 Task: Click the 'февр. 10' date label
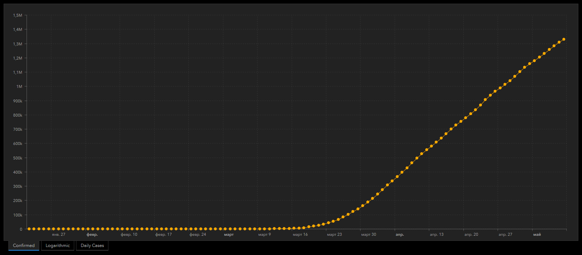[129, 235]
